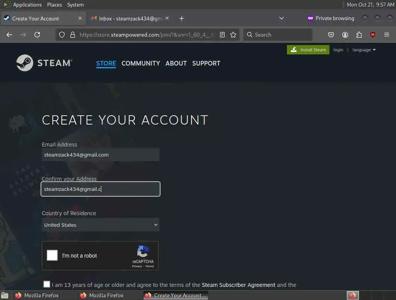Click the login link
Viewport: 396px width, 300px height.
(x=338, y=50)
